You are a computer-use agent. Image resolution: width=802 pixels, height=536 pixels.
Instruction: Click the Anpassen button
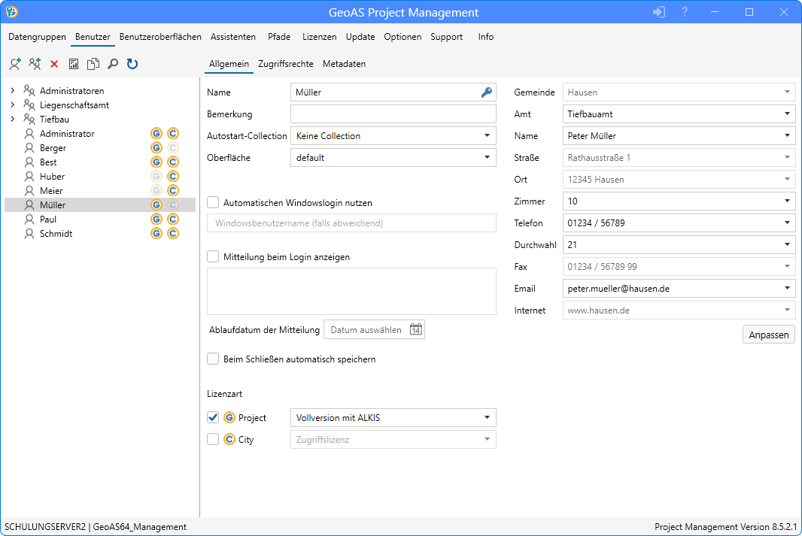[768, 335]
